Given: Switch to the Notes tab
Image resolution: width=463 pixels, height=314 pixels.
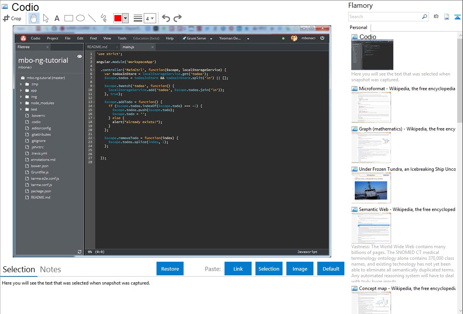Looking at the screenshot, I should point(51,269).
